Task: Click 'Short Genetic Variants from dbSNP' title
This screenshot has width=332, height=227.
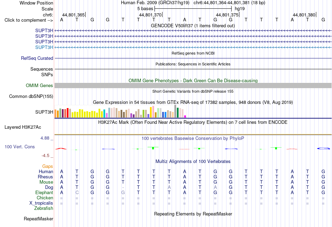Action: coord(193,91)
